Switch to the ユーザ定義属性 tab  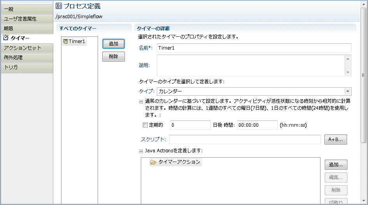(x=27, y=19)
